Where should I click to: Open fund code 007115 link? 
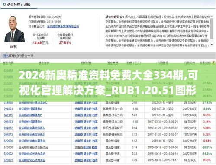click(x=8, y=115)
